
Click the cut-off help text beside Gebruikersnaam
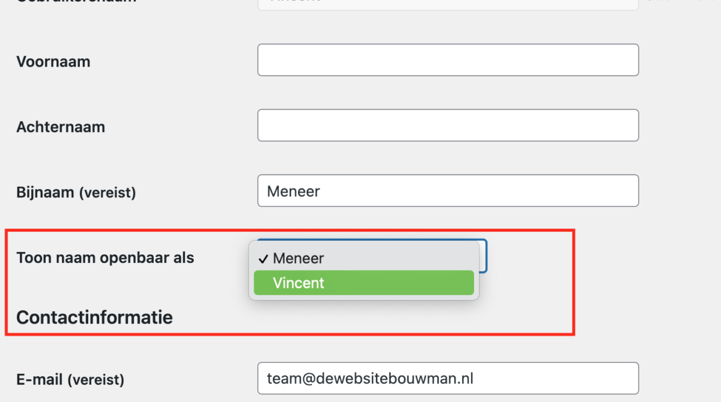683,2
